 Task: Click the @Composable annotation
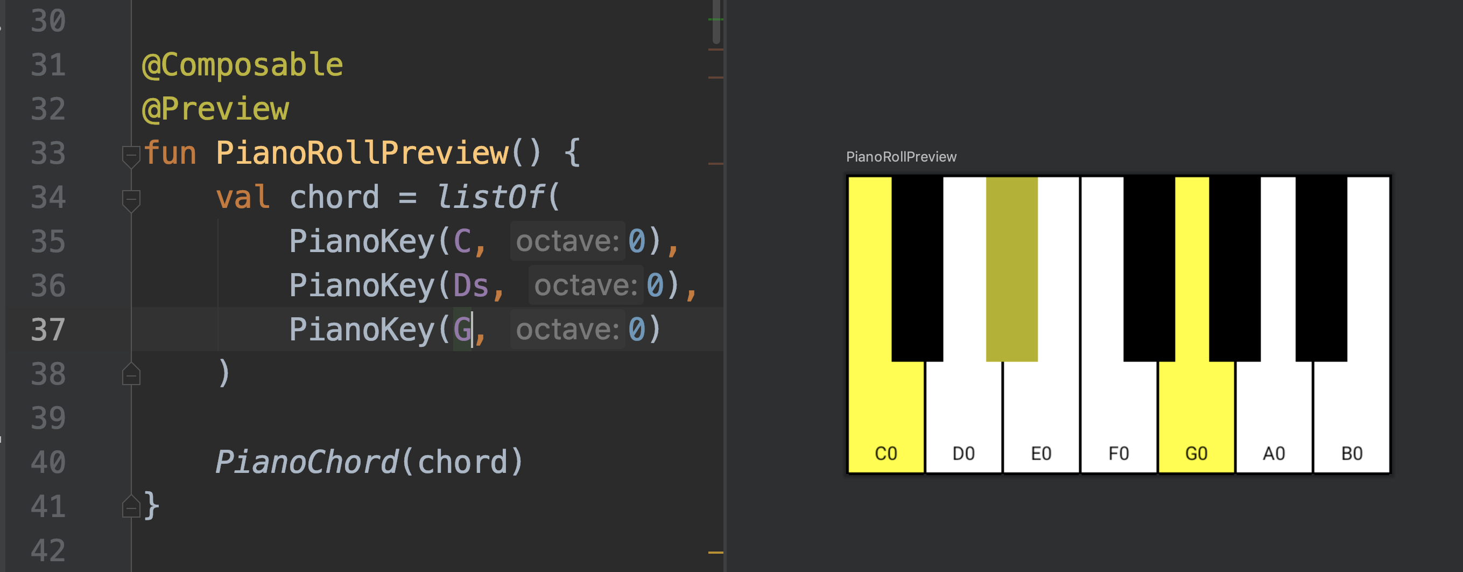(243, 65)
